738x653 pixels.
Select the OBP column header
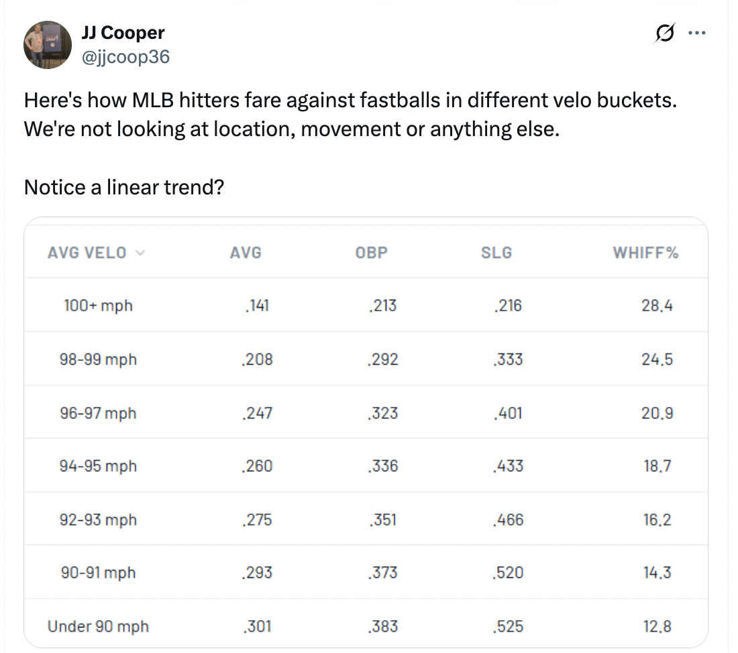[x=372, y=253]
